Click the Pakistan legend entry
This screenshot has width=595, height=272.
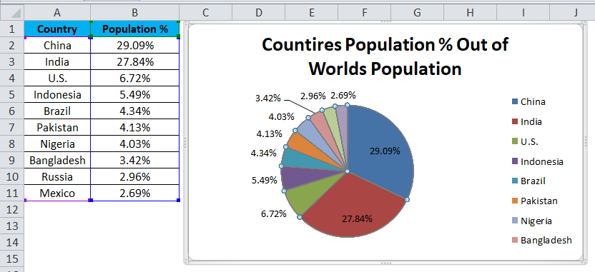tap(535, 201)
